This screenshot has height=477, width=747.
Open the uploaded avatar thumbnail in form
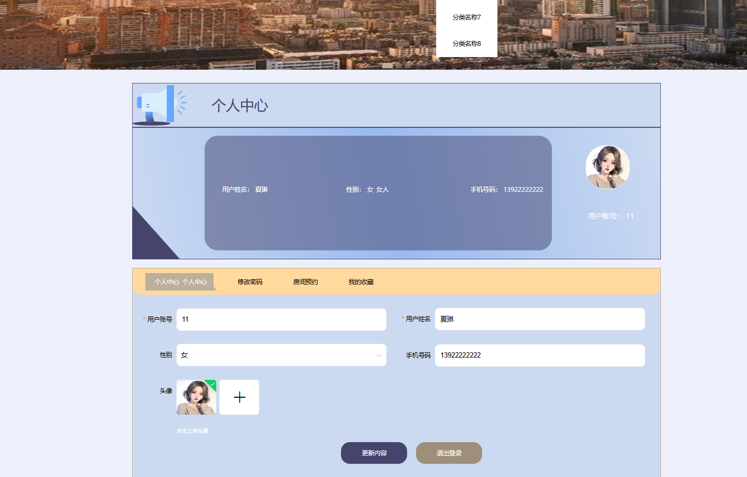194,398
